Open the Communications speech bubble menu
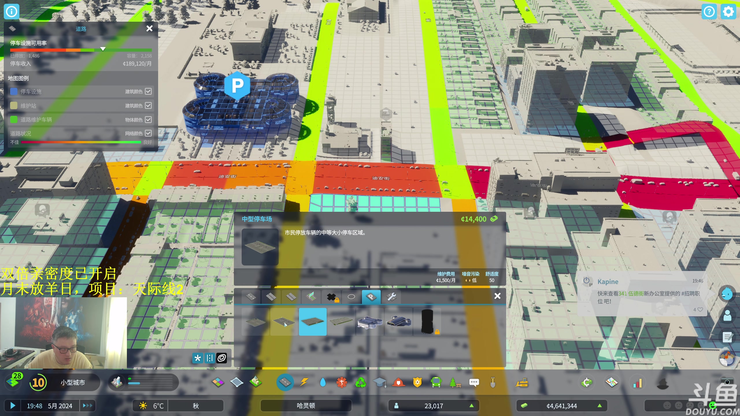The width and height of the screenshot is (740, 416). coord(474,382)
